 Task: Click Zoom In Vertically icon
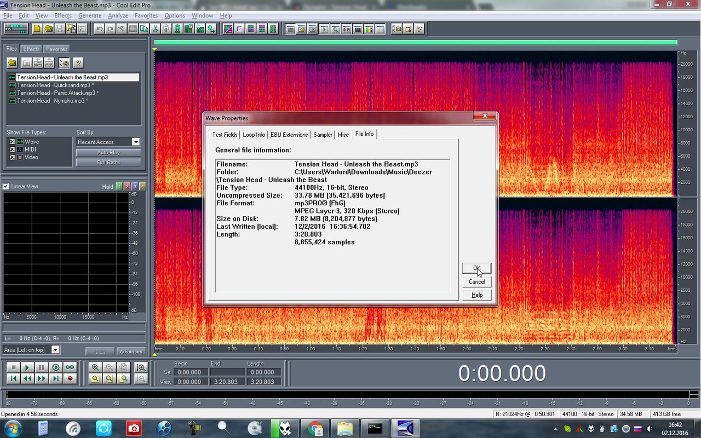(141, 367)
